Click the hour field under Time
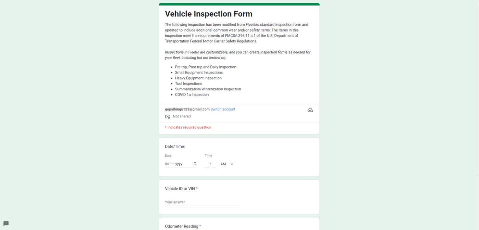This screenshot has width=479, height=230. [207, 164]
